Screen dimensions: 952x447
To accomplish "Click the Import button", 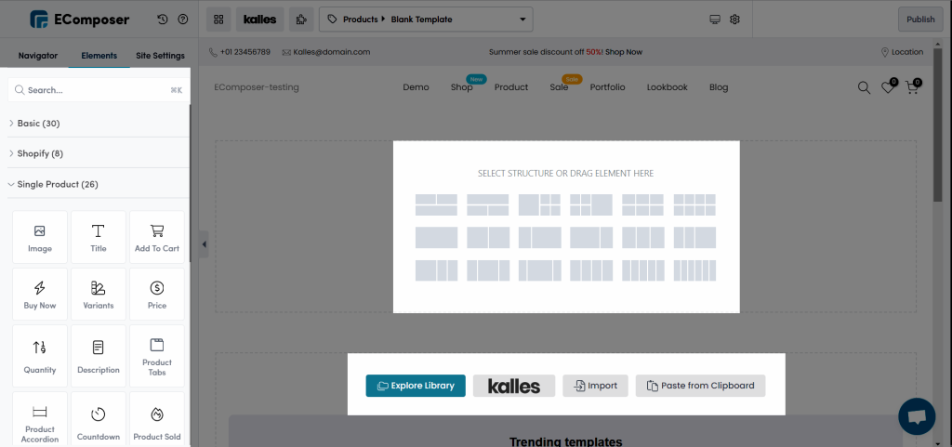I will point(595,386).
